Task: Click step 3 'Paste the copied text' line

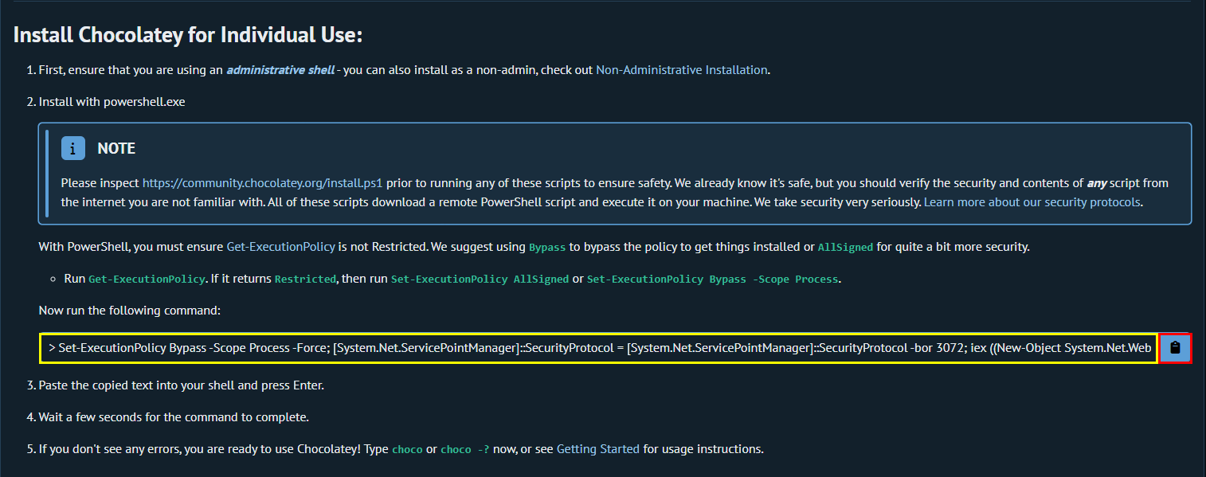Action: pyautogui.click(x=182, y=385)
